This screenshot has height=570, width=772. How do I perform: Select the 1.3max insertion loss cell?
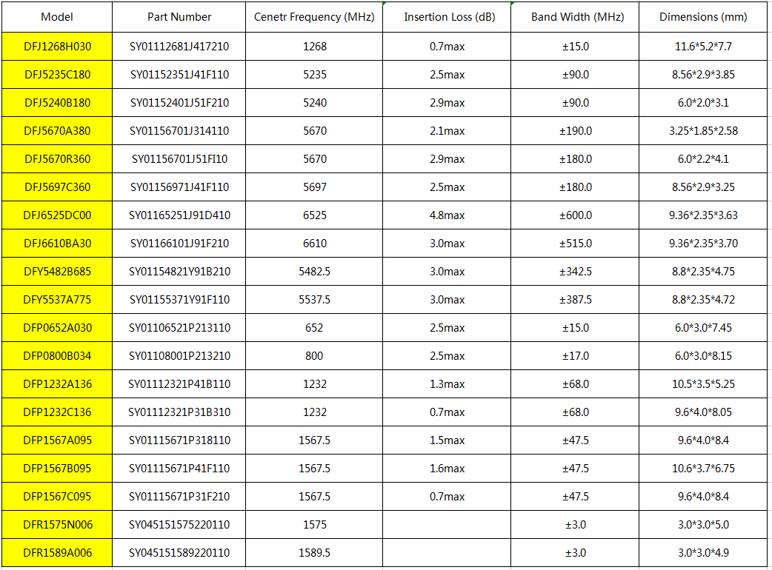pos(447,384)
